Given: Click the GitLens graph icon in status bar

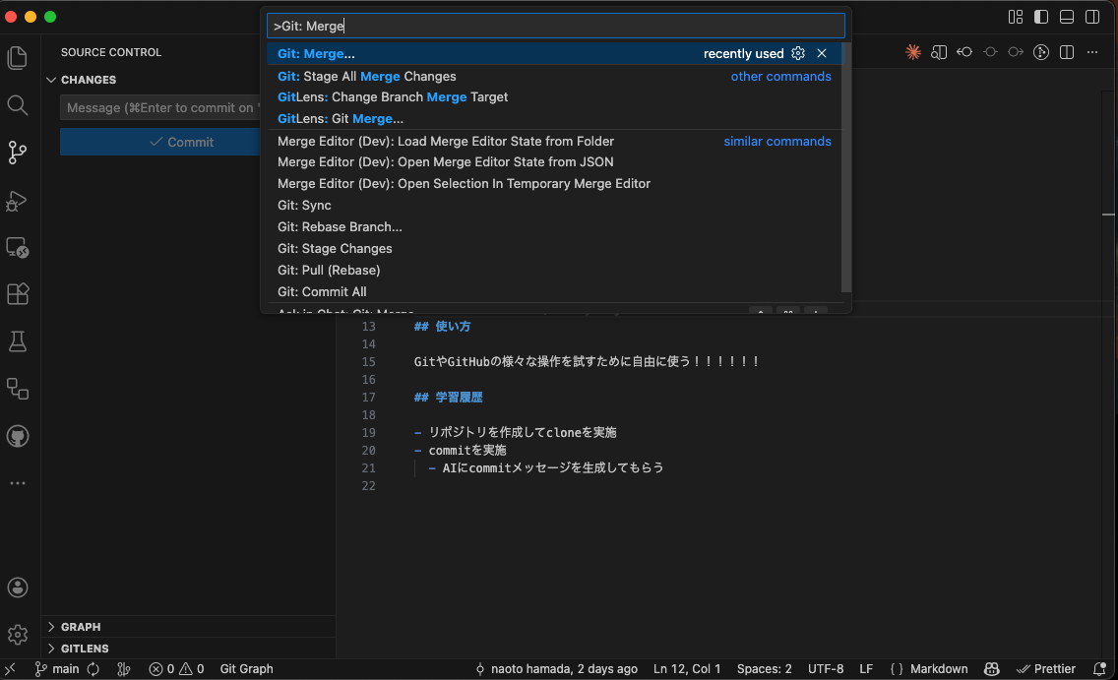Looking at the screenshot, I should point(124,668).
